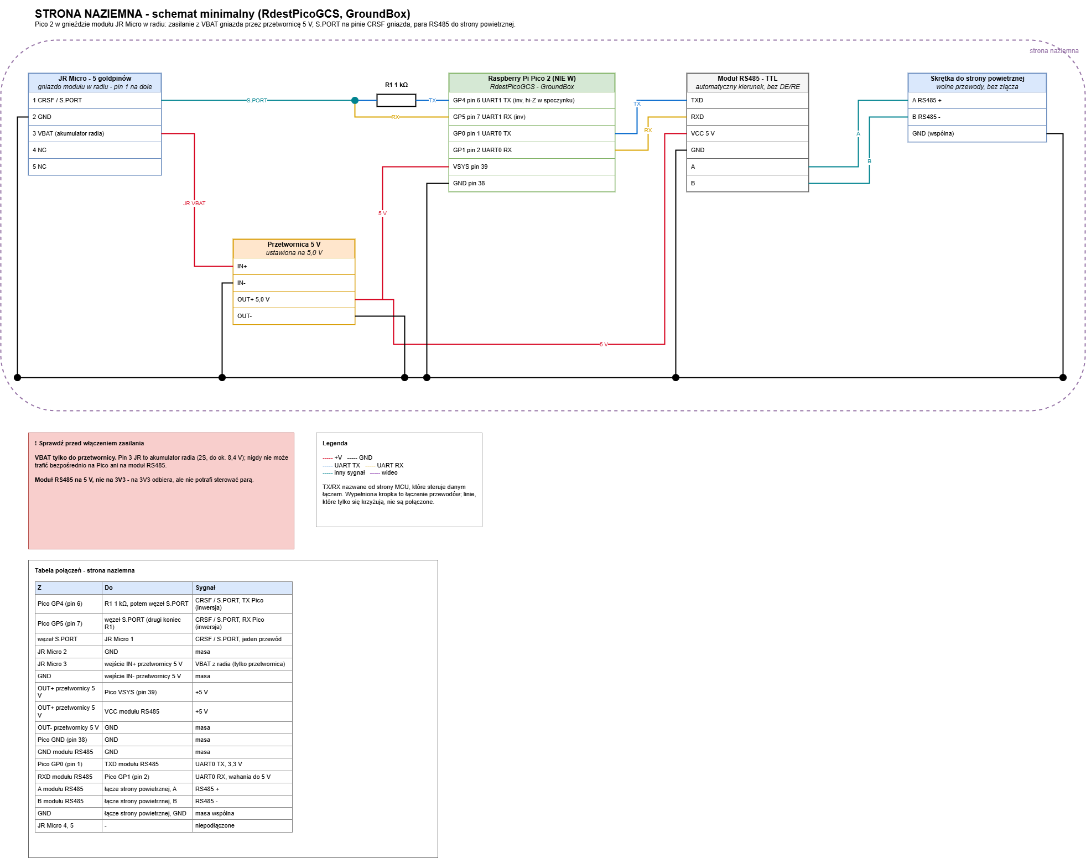This screenshot has width=1086, height=858.
Task: Select row 'GP1 pin 2 UART0 RX'
Action: click(x=532, y=150)
